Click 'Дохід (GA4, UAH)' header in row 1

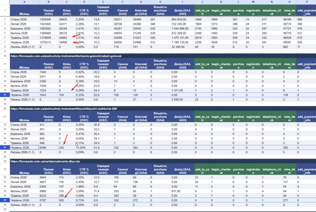pos(182,10)
